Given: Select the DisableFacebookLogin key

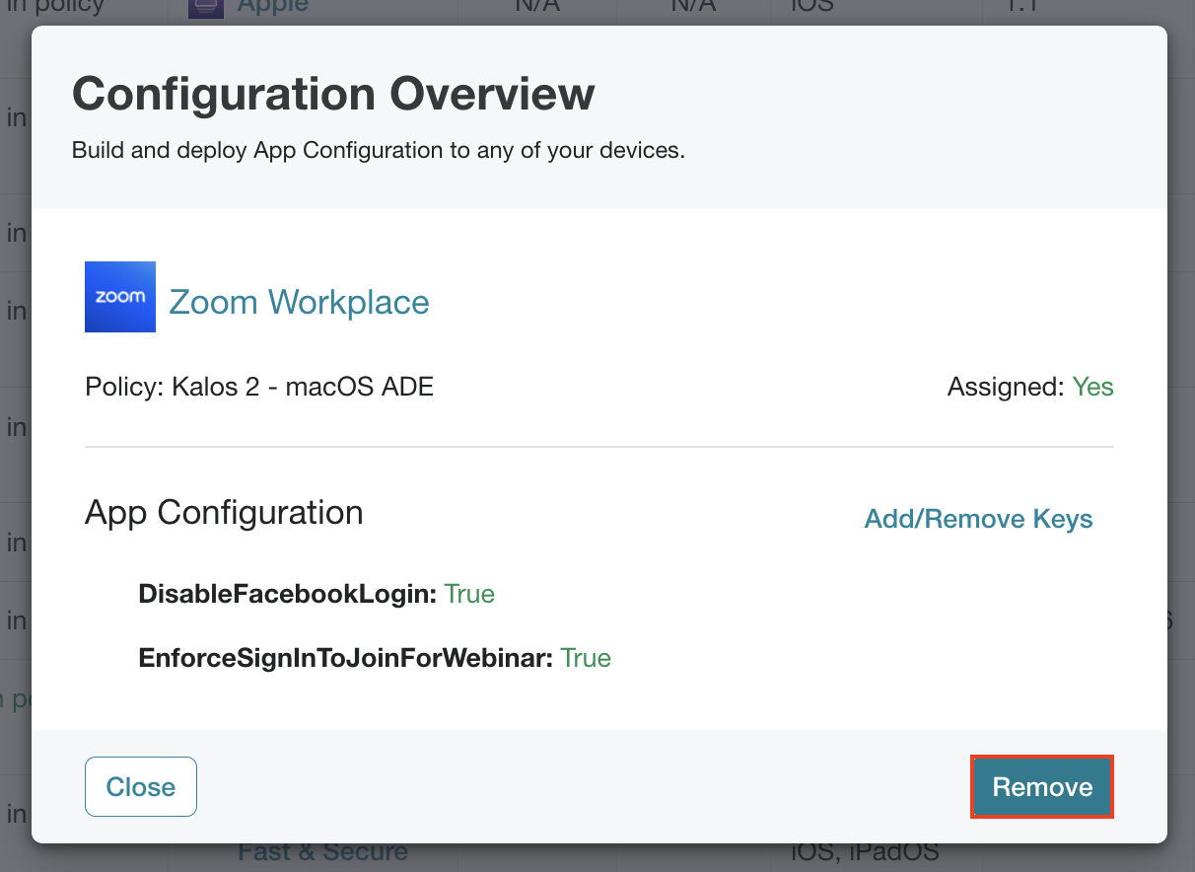Looking at the screenshot, I should tap(288, 594).
